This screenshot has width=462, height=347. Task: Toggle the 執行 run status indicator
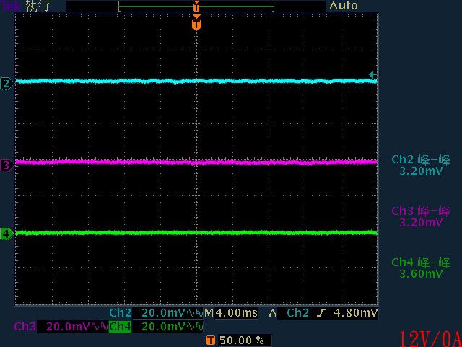coord(38,6)
